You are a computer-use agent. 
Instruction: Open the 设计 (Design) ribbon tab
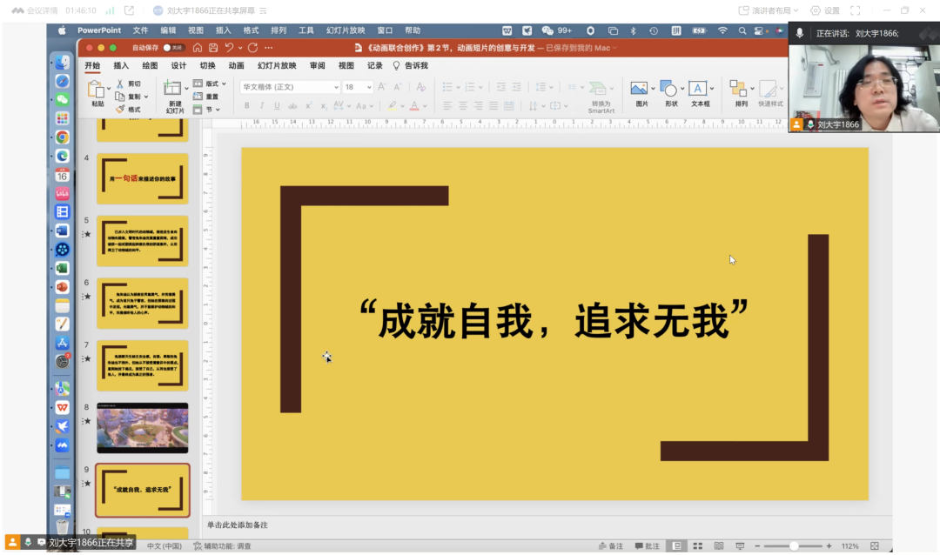point(178,65)
